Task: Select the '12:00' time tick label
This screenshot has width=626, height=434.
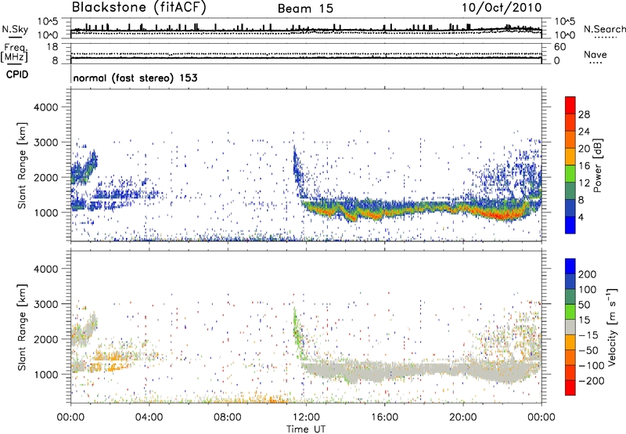Action: tap(306, 418)
